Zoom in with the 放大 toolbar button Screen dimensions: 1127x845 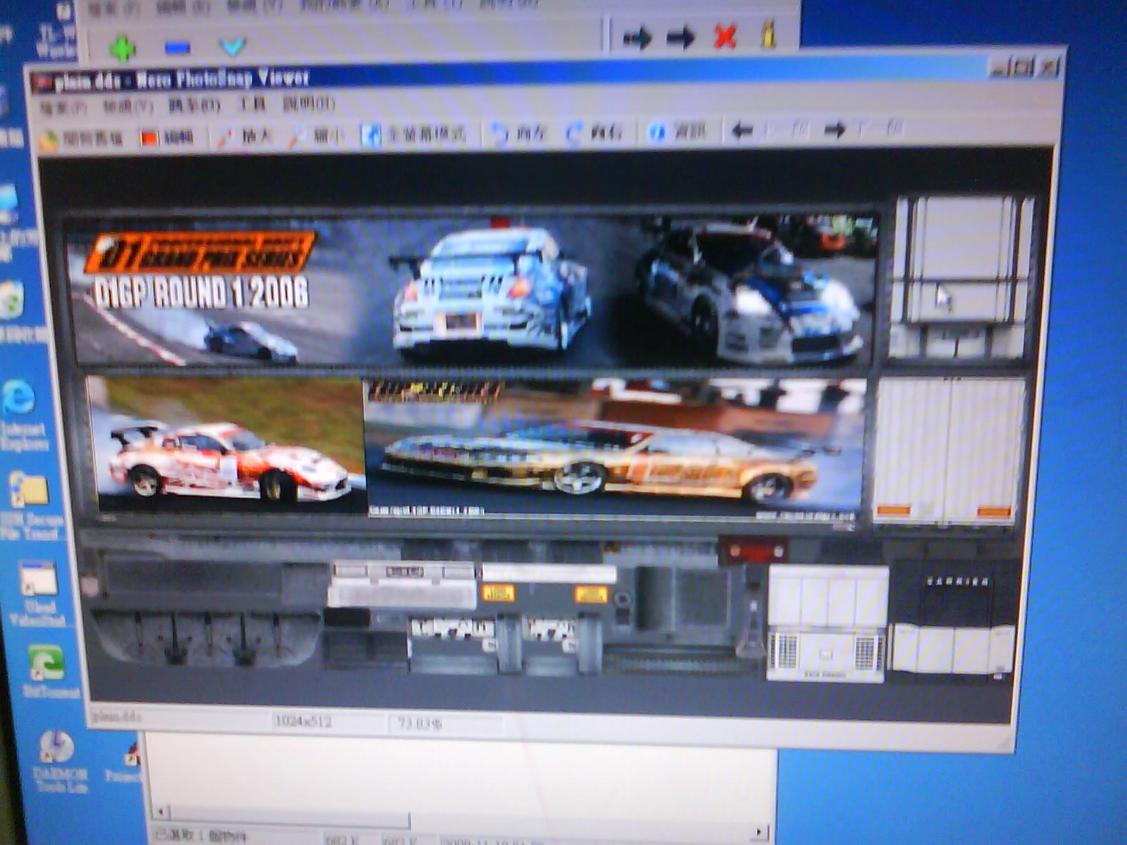[x=244, y=136]
